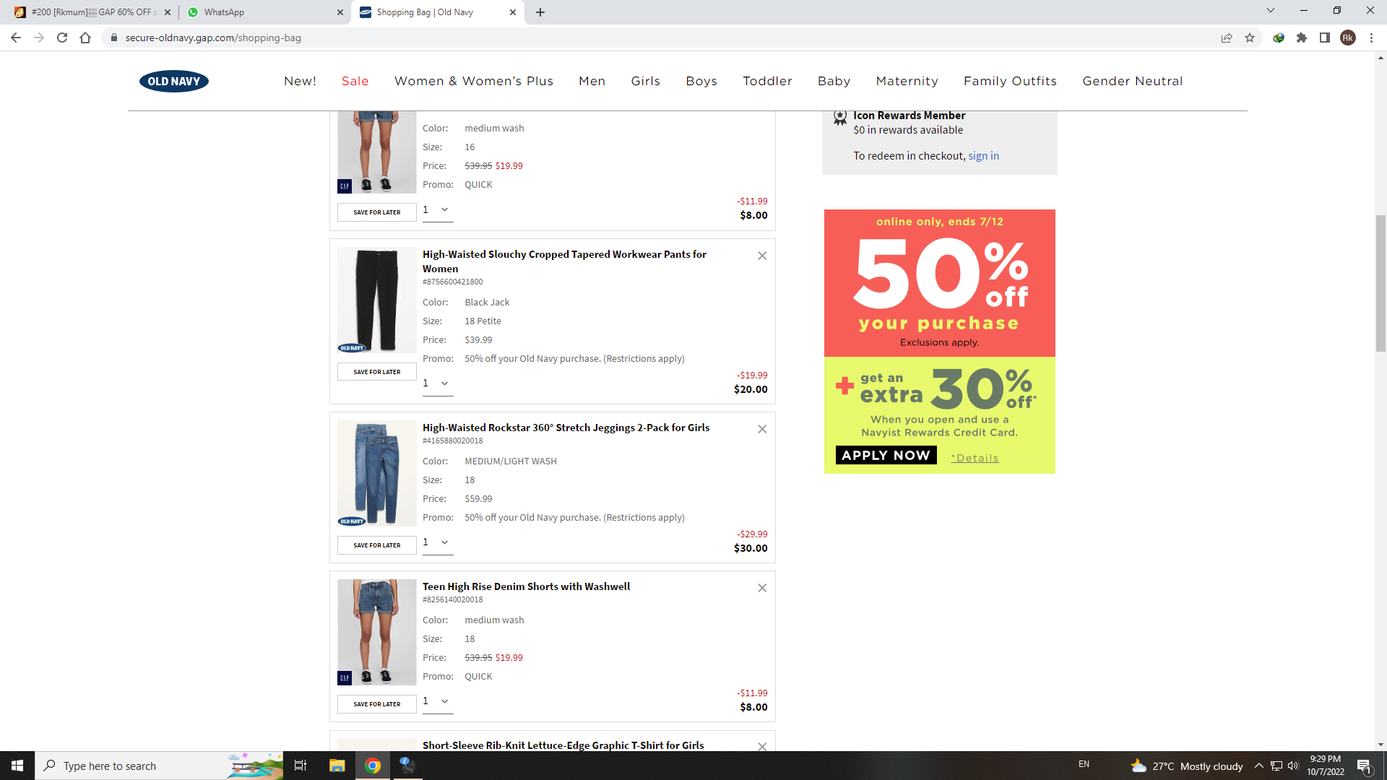Viewport: 1387px width, 780px height.
Task: Click the Old Navy logo
Action: 174,82
